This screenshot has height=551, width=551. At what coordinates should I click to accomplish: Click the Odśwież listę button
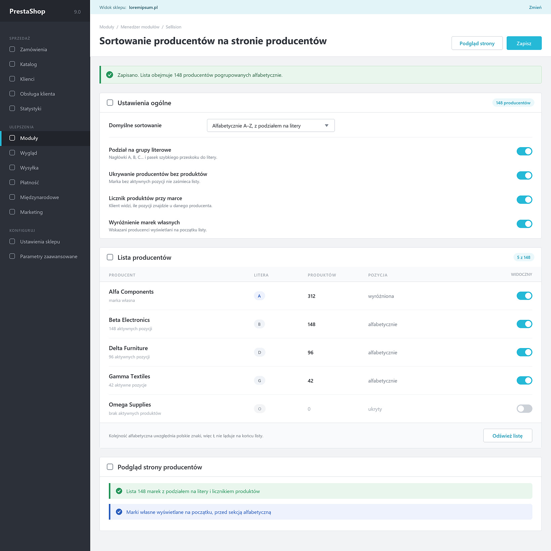coord(508,436)
